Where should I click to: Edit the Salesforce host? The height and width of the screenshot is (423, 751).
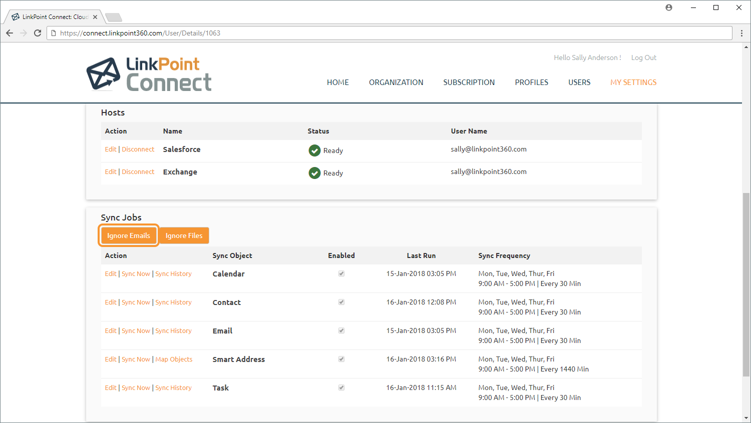(x=111, y=149)
